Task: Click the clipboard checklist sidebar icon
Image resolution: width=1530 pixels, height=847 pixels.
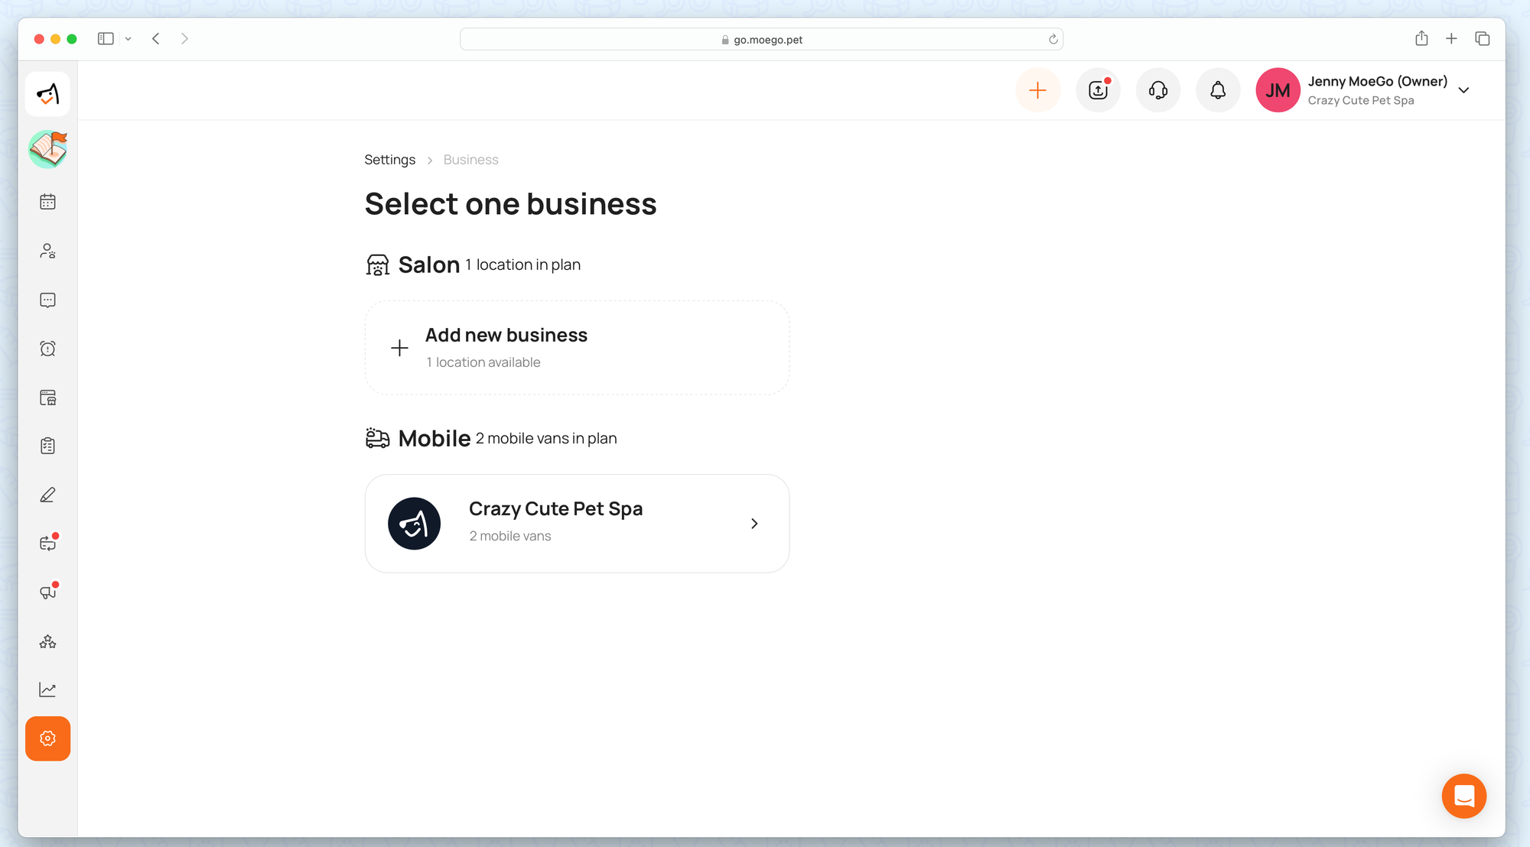Action: click(x=47, y=446)
